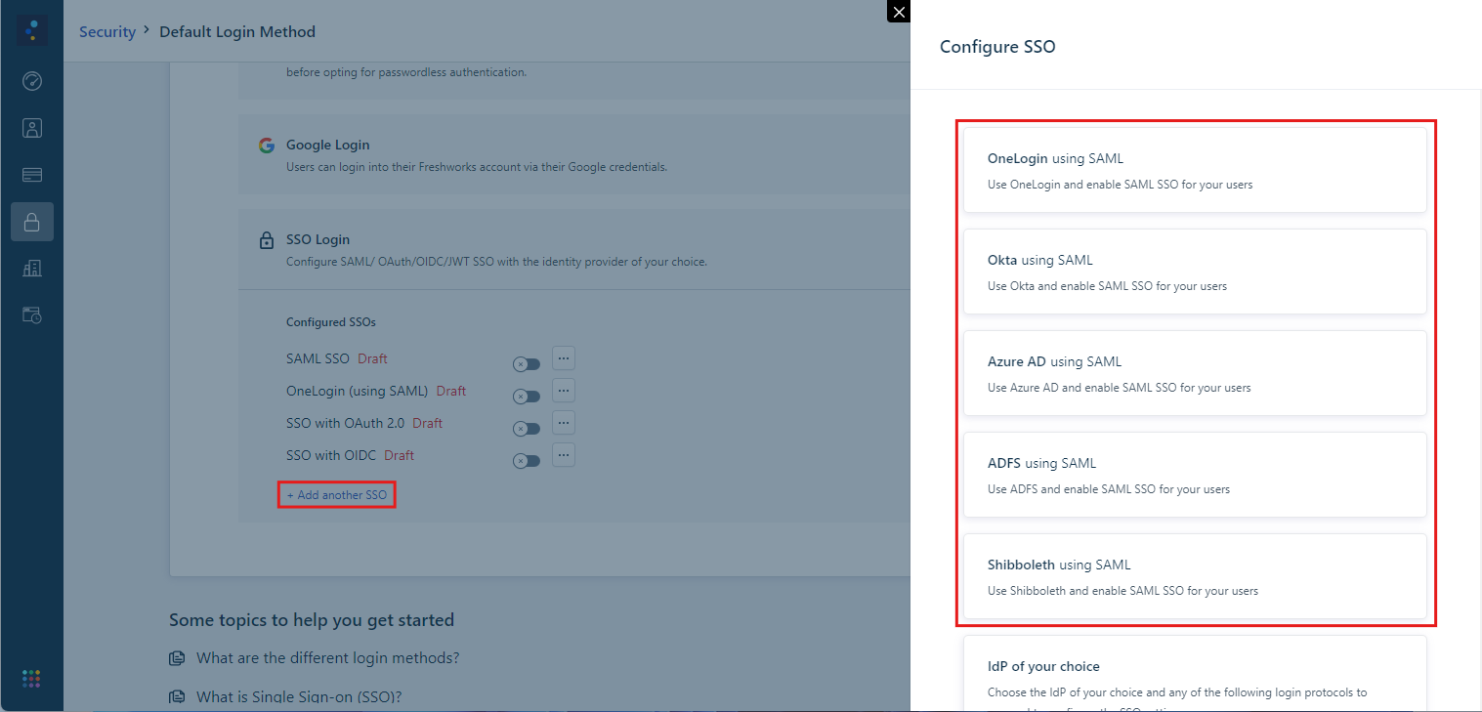Toggle the OneLogin (using SAML) switch
Viewport: 1482px width, 712px height.
click(x=527, y=397)
